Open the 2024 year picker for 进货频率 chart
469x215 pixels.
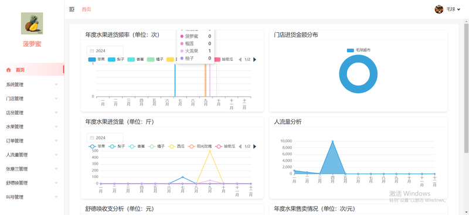tap(105, 51)
